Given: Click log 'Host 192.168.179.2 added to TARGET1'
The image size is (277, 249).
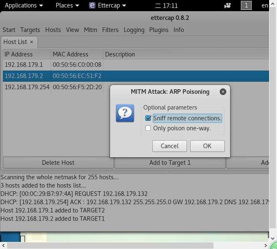Looking at the screenshot, I should click(53, 219).
